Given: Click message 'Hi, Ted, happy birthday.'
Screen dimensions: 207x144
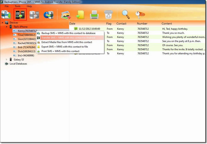Looking at the screenshot, I should point(175,29).
